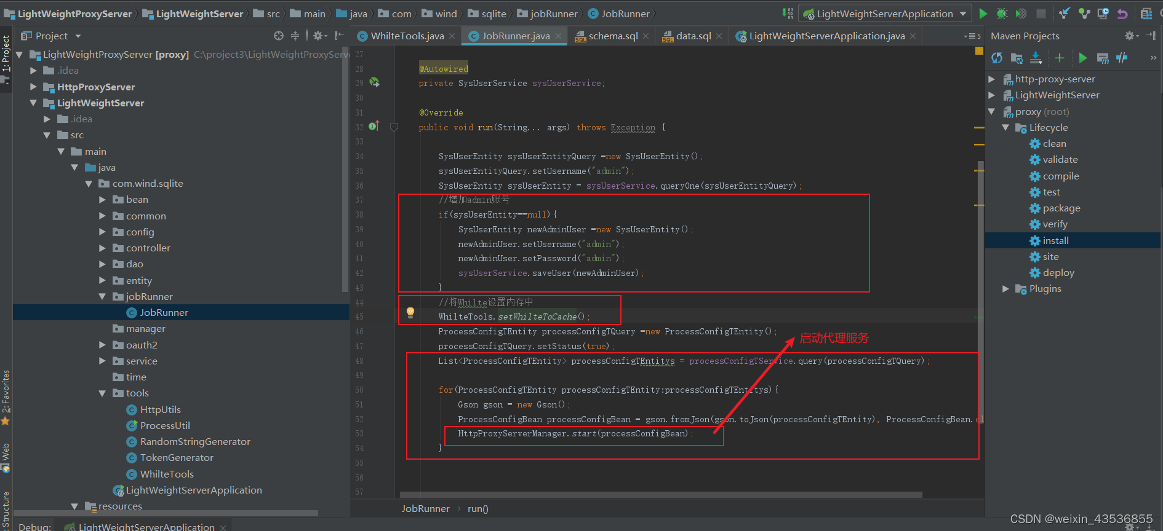Select the clean lifecycle goal
1163x531 pixels.
point(1055,143)
